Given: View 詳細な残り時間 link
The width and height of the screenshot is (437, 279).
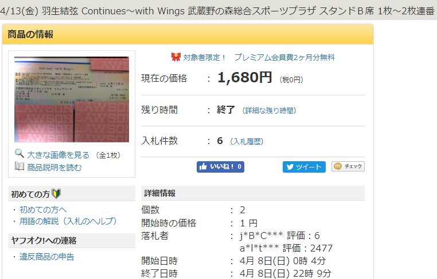Looking at the screenshot, I should coord(269,110).
